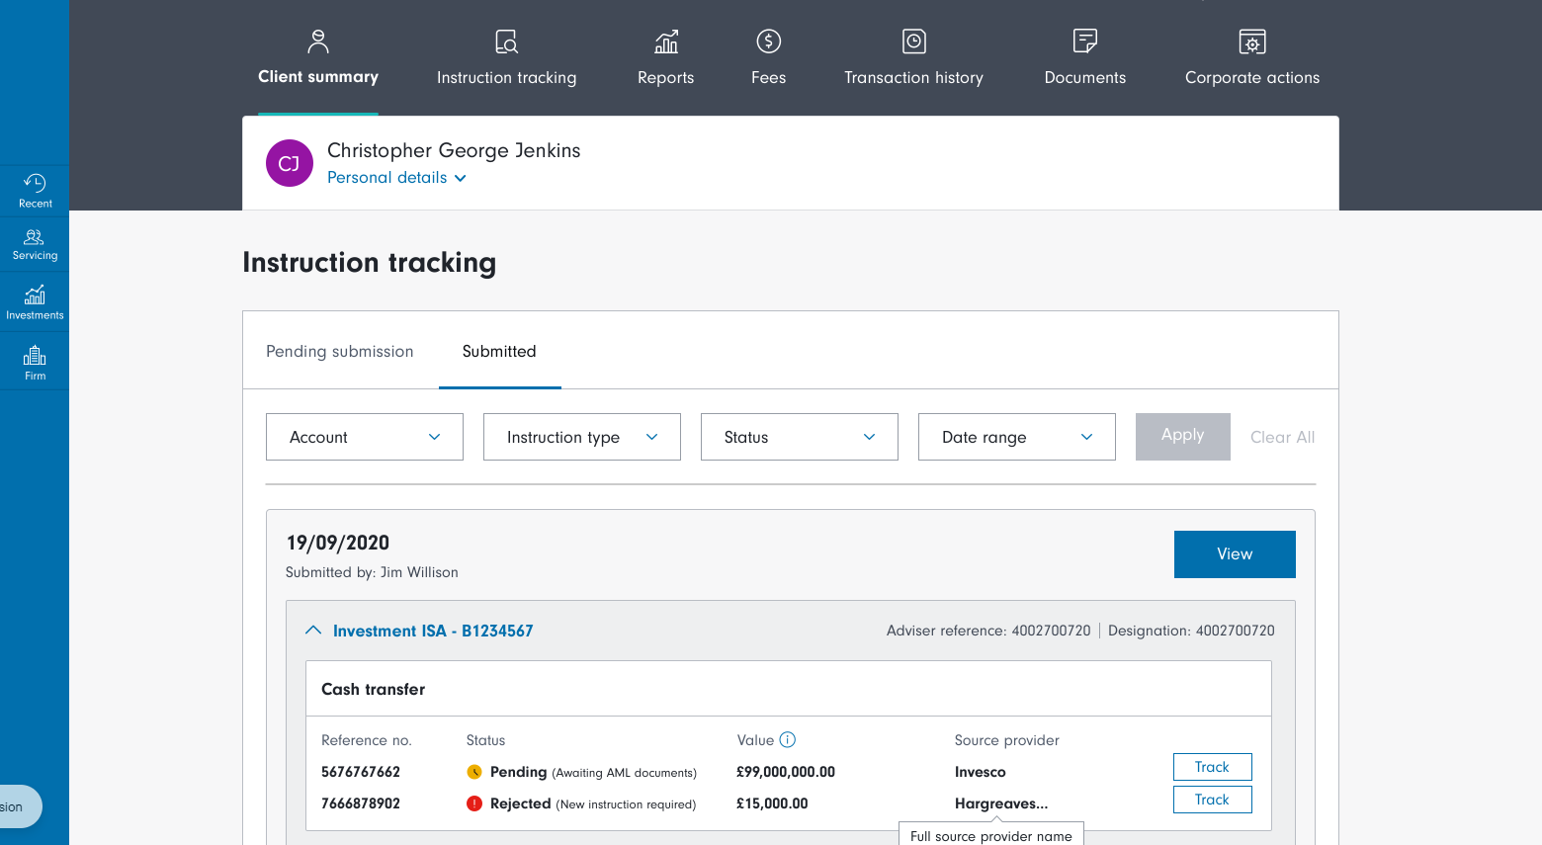Open the Recent icon in sidebar
Screen dimensions: 1542x845
coord(35,190)
